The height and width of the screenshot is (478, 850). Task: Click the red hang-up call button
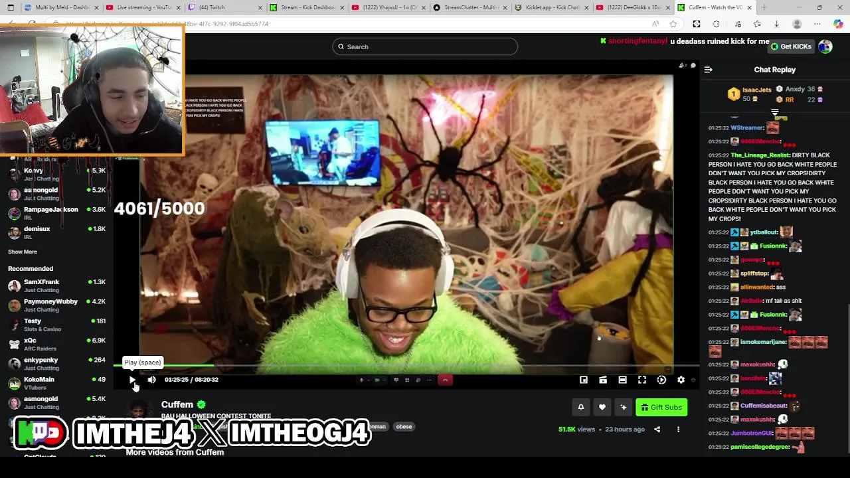445,380
